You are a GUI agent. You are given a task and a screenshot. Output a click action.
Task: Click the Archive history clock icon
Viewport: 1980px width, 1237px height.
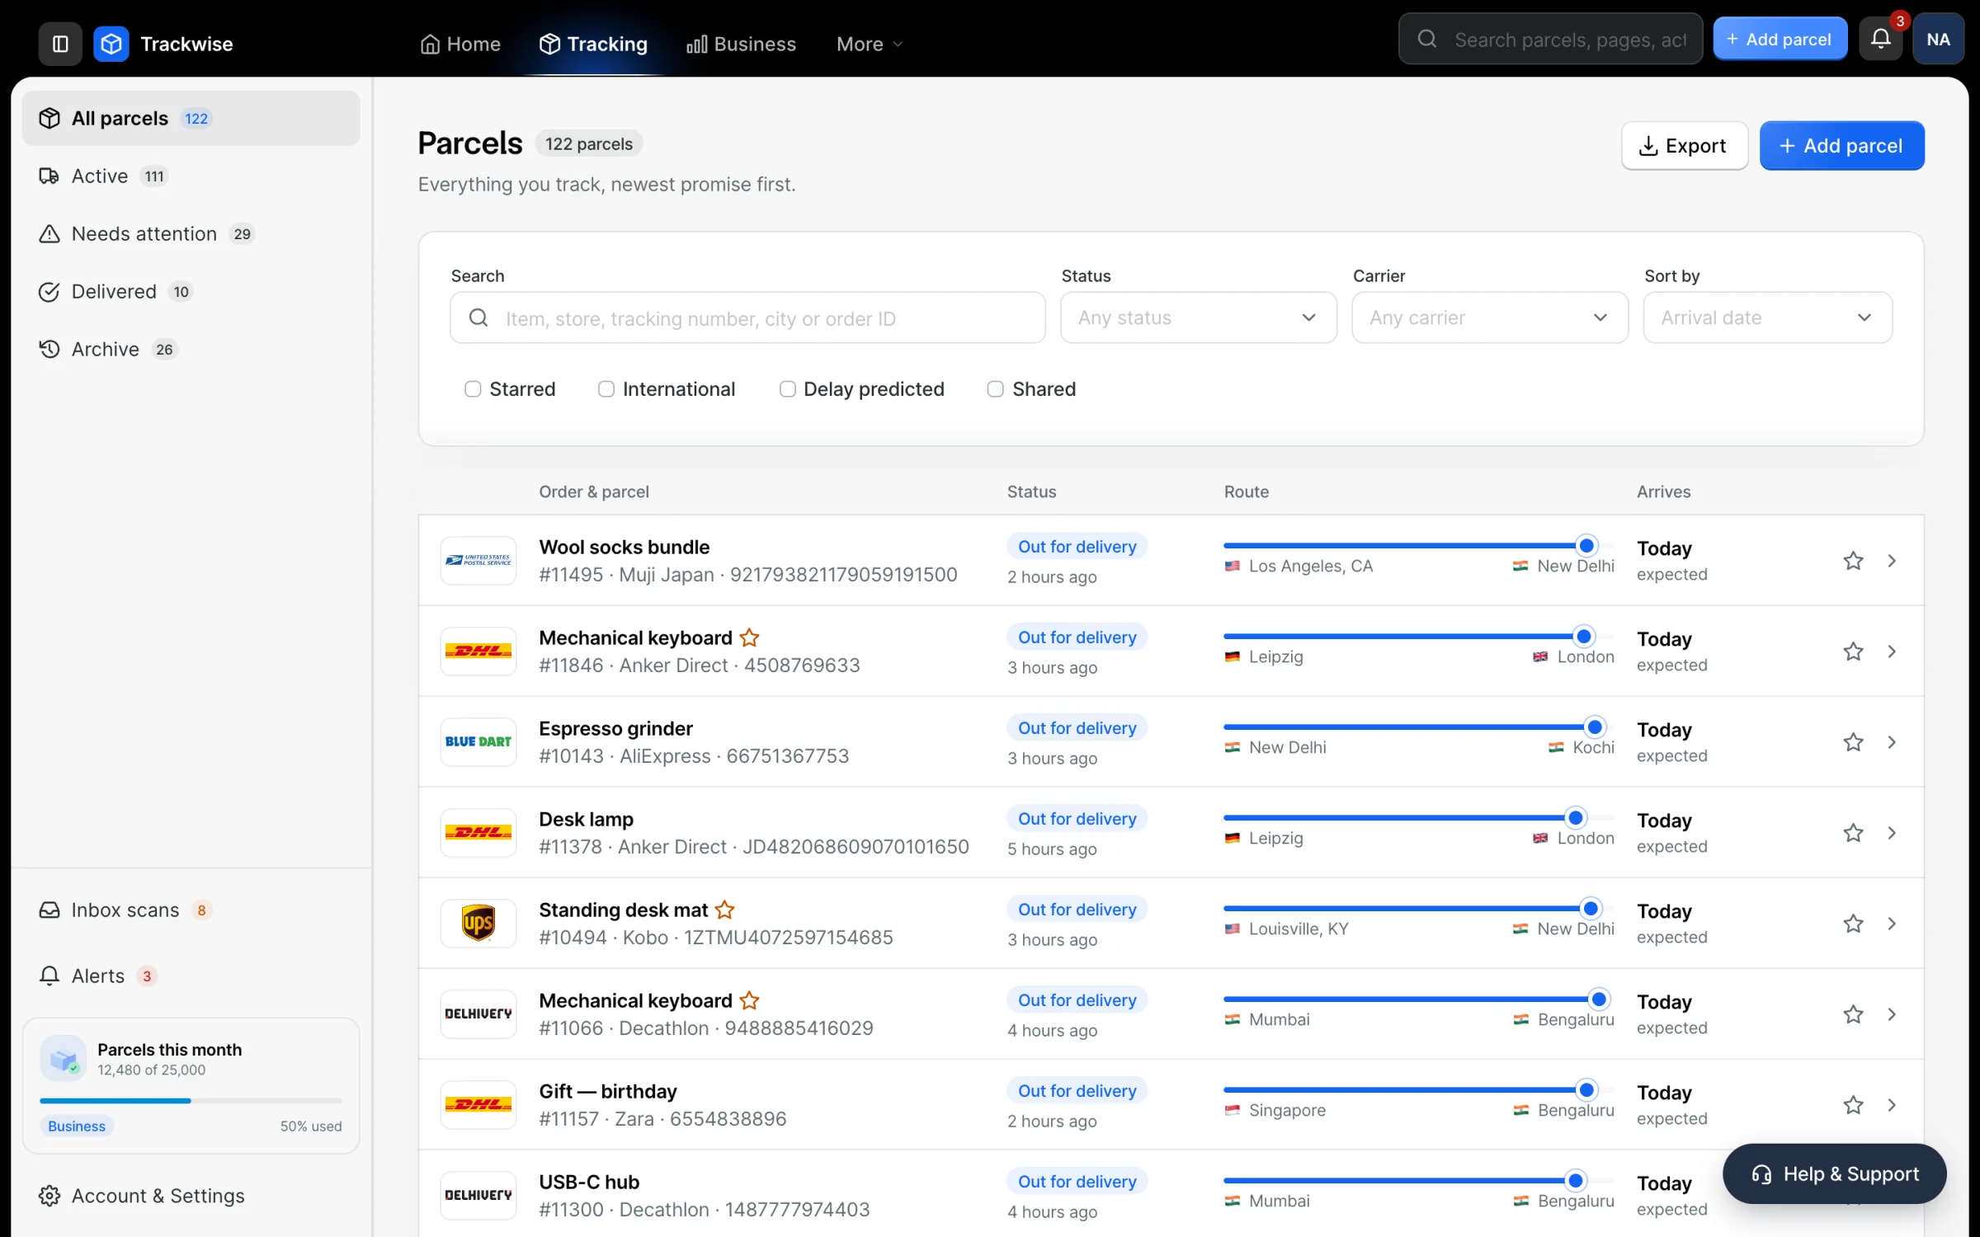[x=49, y=350]
